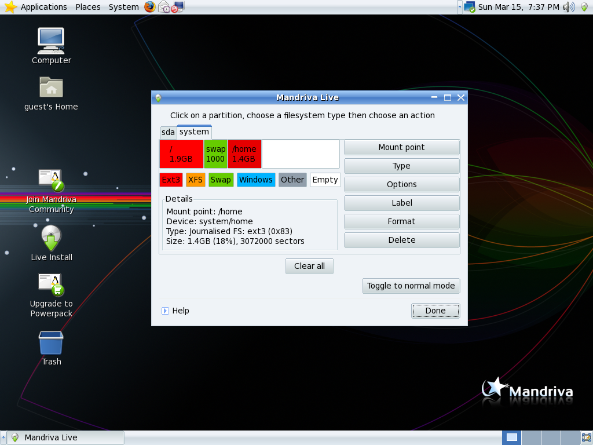The width and height of the screenshot is (593, 445).
Task: Switch to the first workspace
Action: [512, 438]
